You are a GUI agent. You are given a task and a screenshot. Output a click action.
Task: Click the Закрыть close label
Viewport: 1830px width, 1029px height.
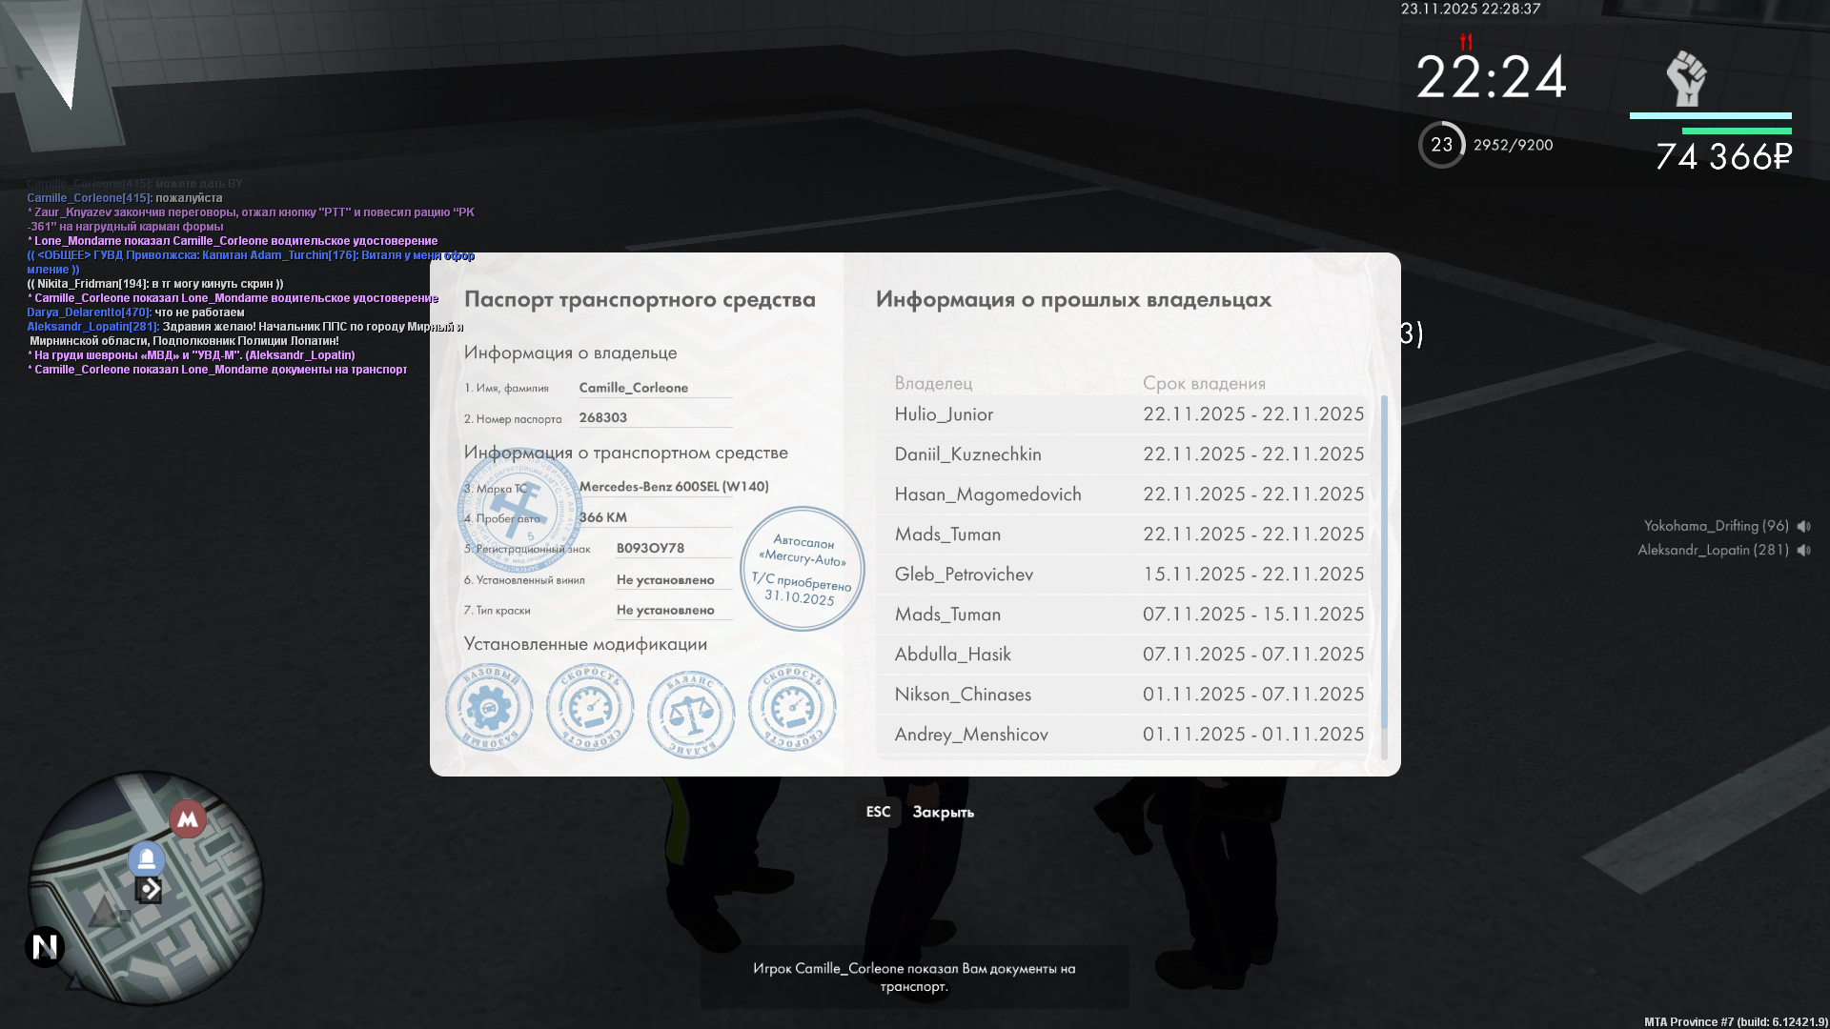pos(943,812)
